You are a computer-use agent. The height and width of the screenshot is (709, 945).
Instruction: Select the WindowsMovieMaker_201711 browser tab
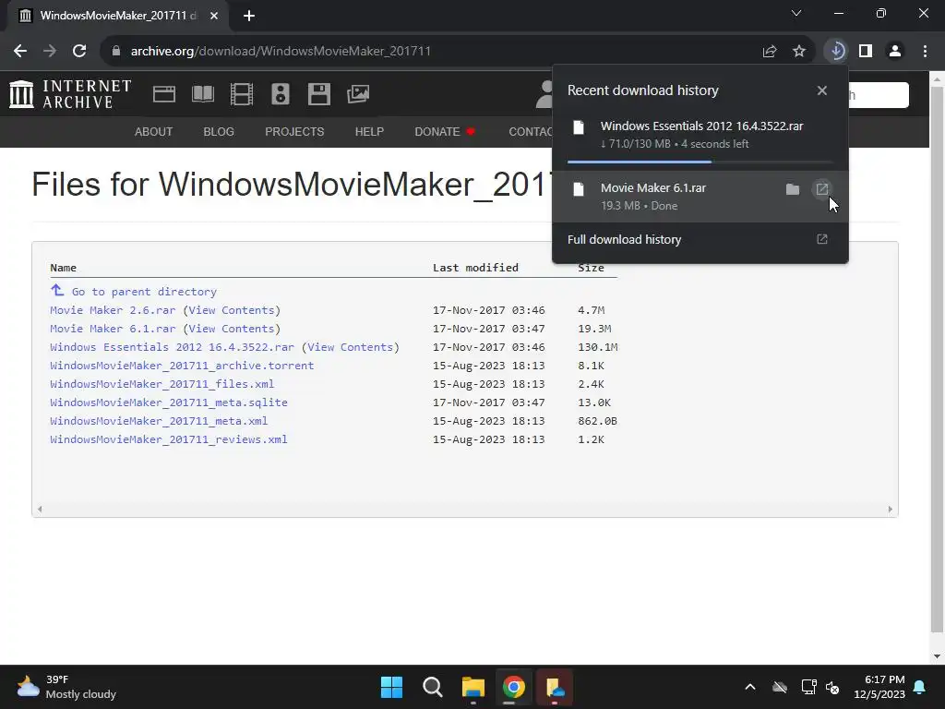117,16
